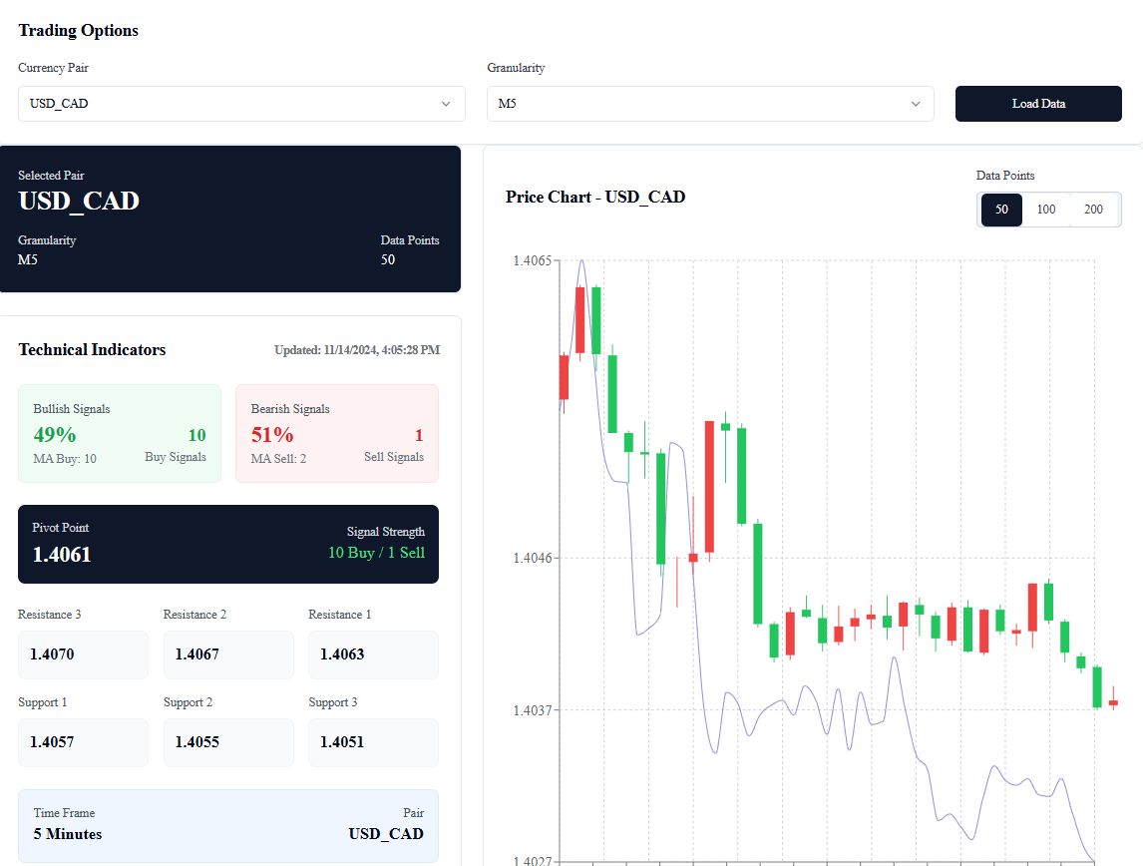Click the 1.4065 price axis label

(x=532, y=260)
